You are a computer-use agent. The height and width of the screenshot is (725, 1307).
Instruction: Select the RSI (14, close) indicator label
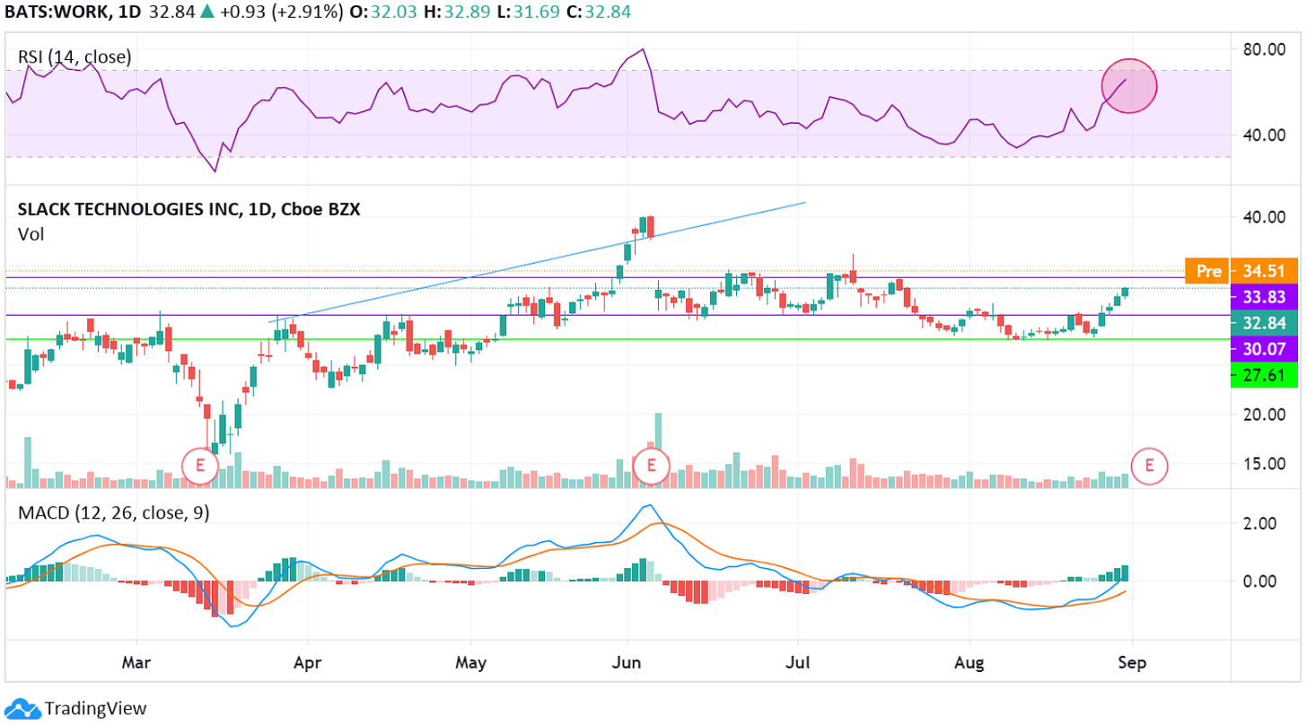(x=75, y=57)
